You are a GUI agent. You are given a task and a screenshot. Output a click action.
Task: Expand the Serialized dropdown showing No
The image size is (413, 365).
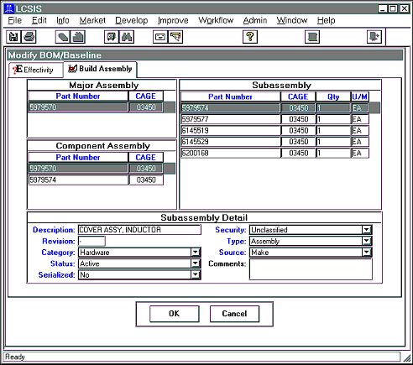tap(196, 275)
